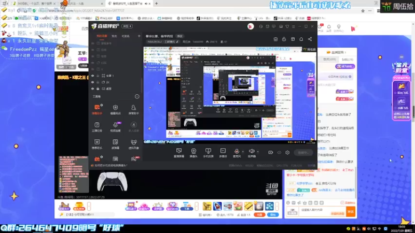Open the orange 弹幕助手 tool in toolbox

click(97, 109)
